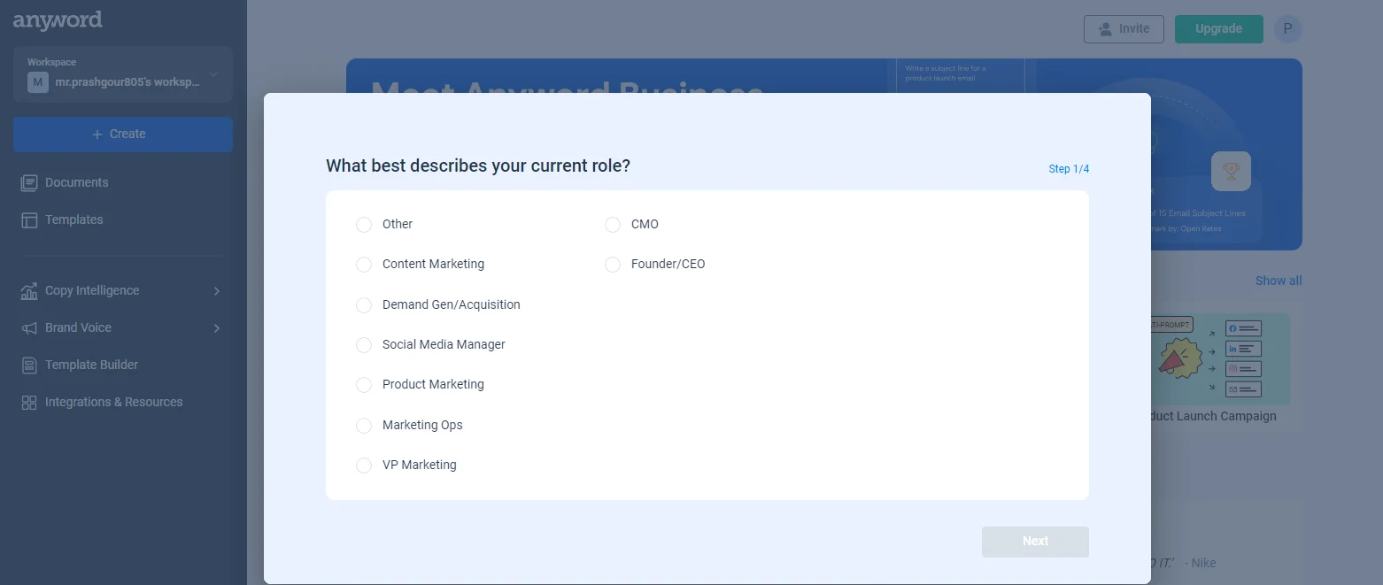Open the user profile avatar P
This screenshot has height=585, width=1383.
[x=1287, y=29]
